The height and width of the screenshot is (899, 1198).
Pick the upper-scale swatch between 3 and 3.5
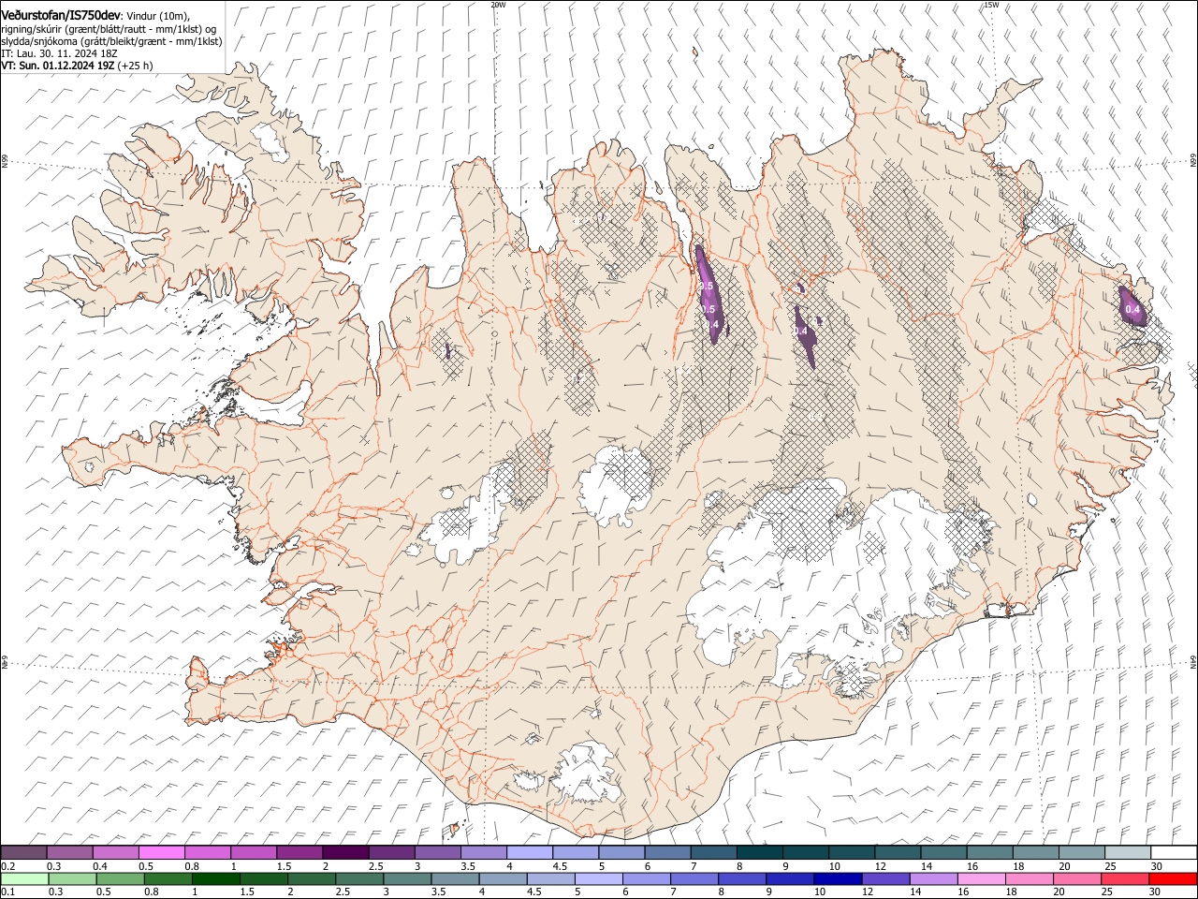coord(437,853)
